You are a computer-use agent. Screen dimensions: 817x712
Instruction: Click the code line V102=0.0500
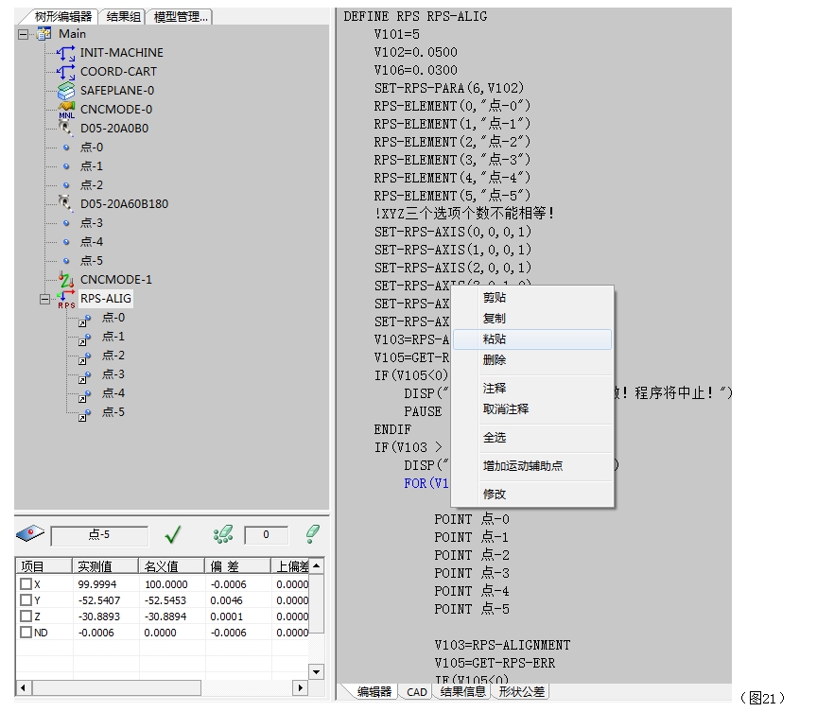pyautogui.click(x=415, y=52)
